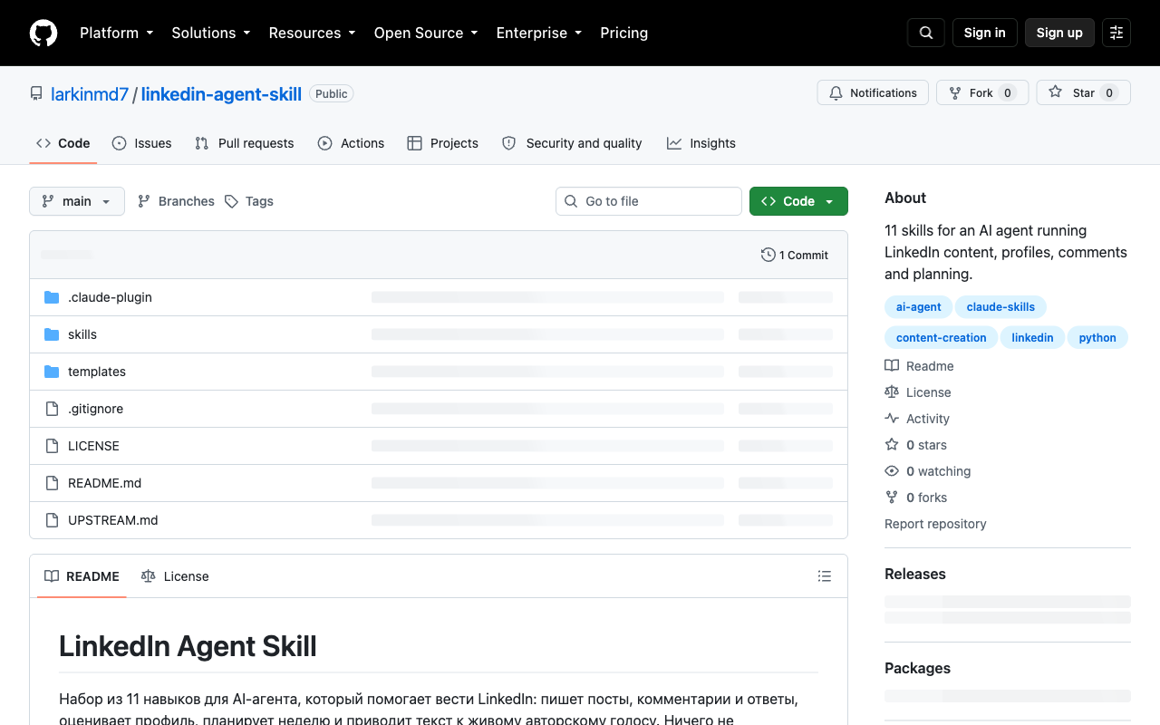
Task: Open the README.md file name
Action: pos(104,483)
